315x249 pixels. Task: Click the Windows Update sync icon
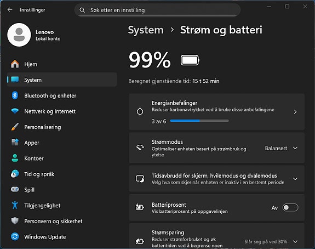15,236
